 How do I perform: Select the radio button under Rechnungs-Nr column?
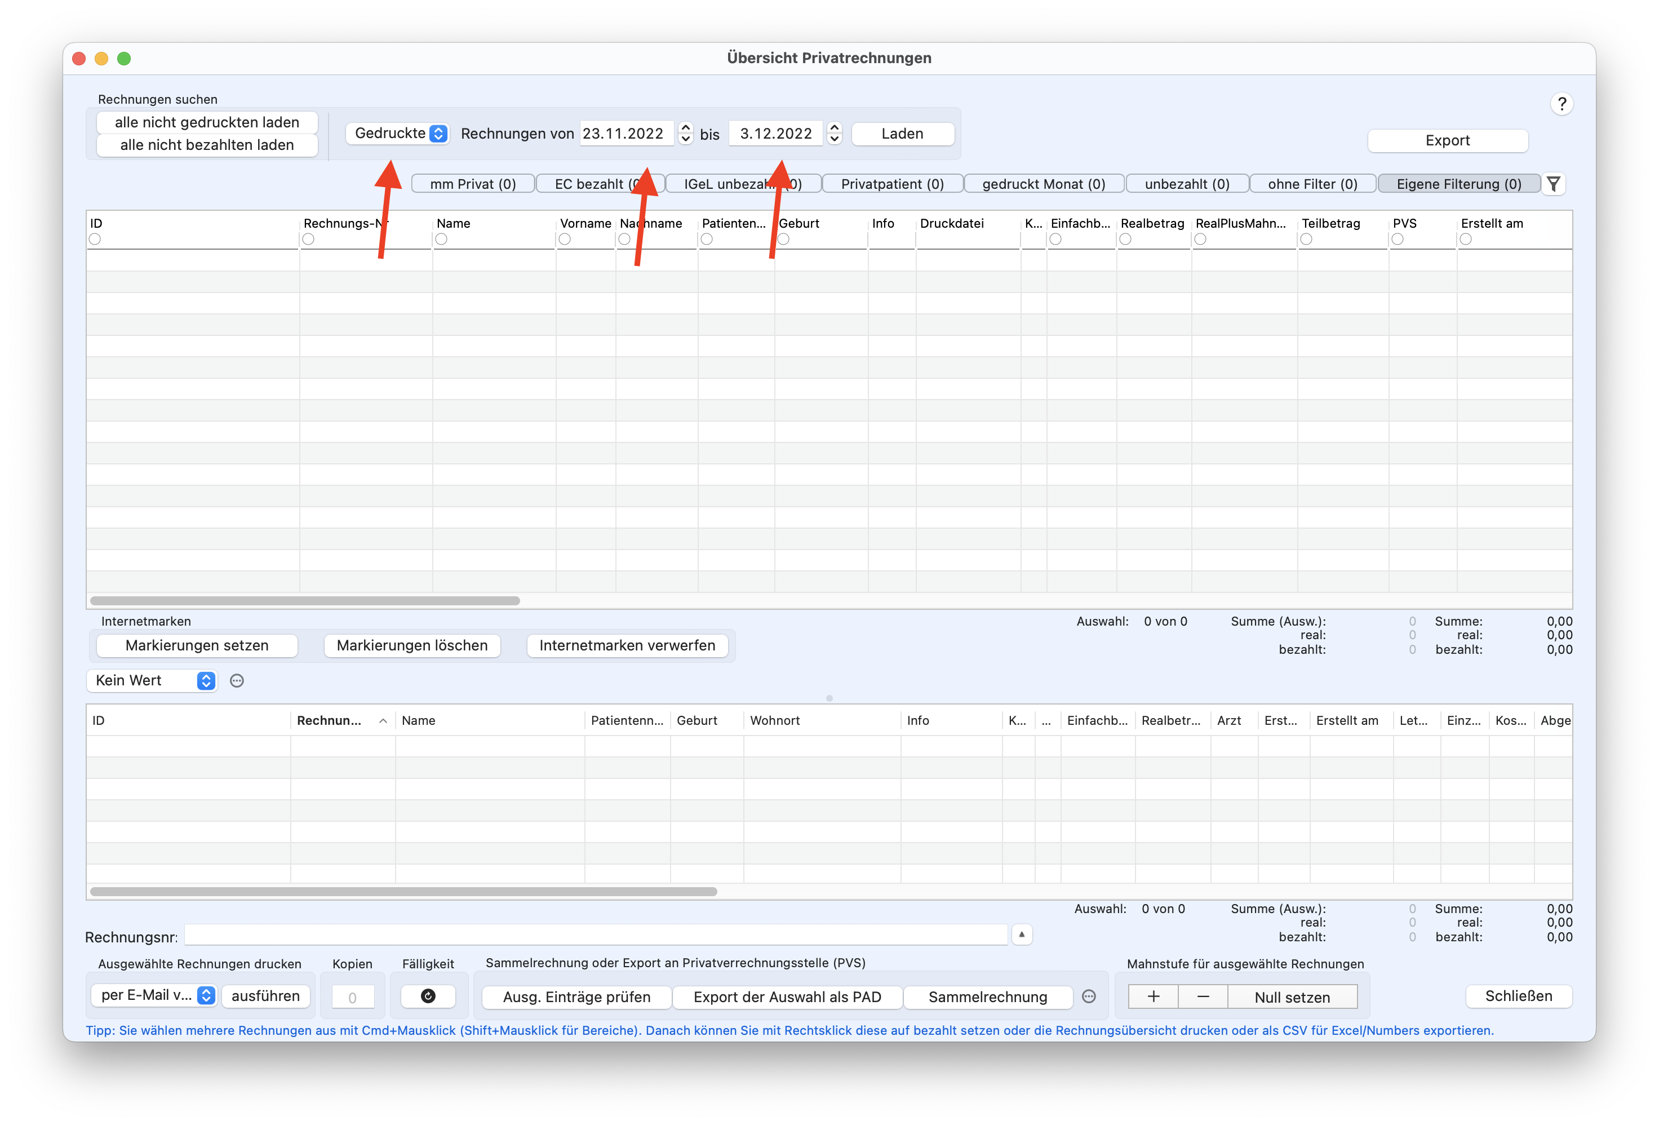308,239
